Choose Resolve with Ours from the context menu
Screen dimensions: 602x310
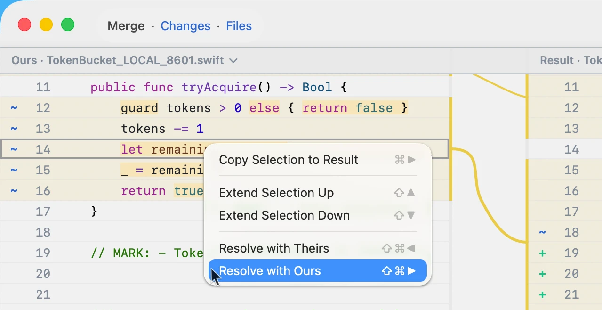coord(270,271)
